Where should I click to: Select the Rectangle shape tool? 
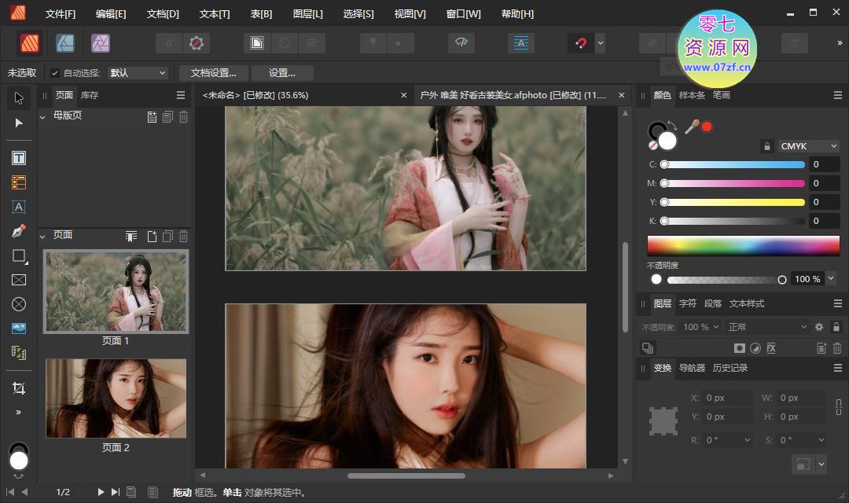(19, 256)
